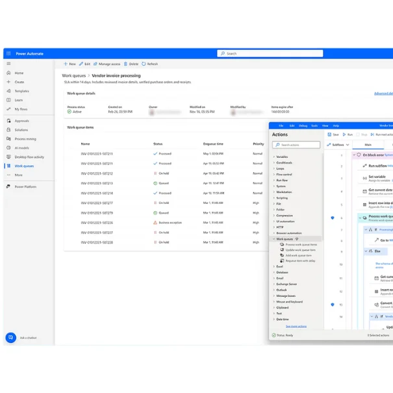The height and width of the screenshot is (393, 393).
Task: Click Run in the desktop designer toolbar
Action: pos(348,134)
